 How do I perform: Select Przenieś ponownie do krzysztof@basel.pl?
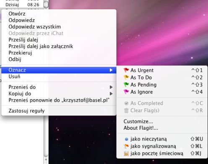coord(59,100)
